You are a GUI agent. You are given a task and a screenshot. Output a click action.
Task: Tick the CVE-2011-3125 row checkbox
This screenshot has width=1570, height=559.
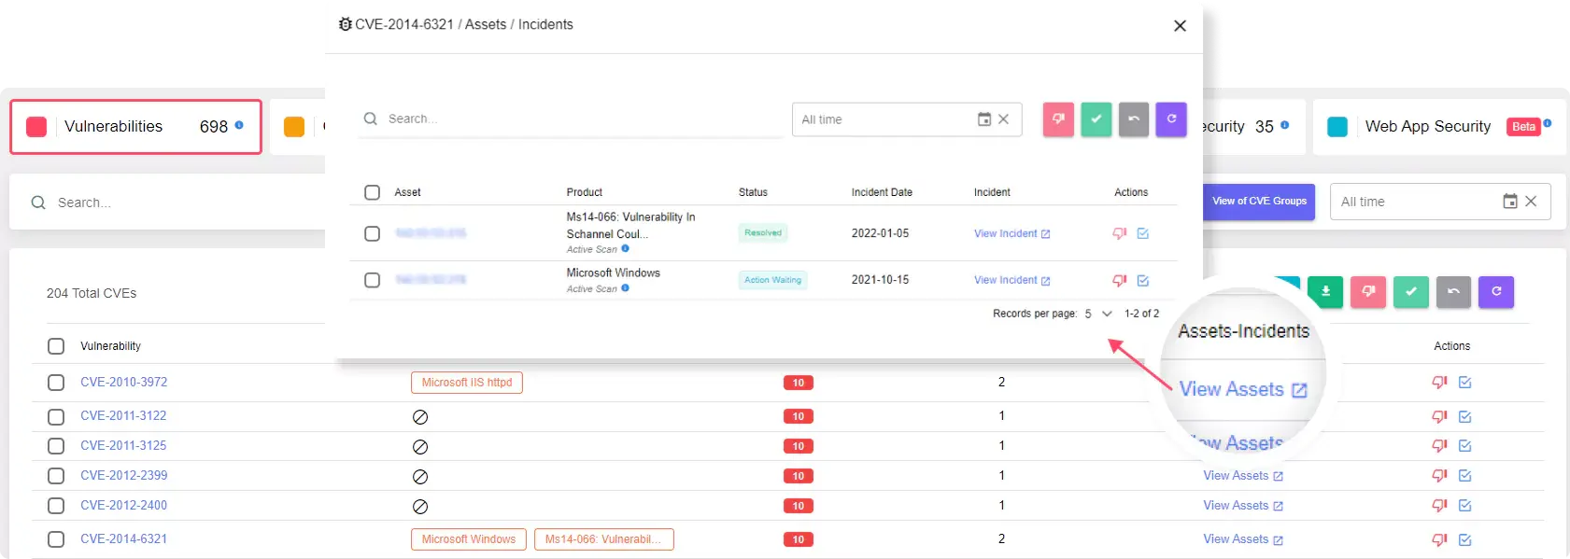(x=56, y=446)
